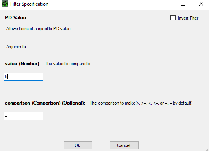
Task: Confirm the filter with Ok
Action: pos(78,145)
